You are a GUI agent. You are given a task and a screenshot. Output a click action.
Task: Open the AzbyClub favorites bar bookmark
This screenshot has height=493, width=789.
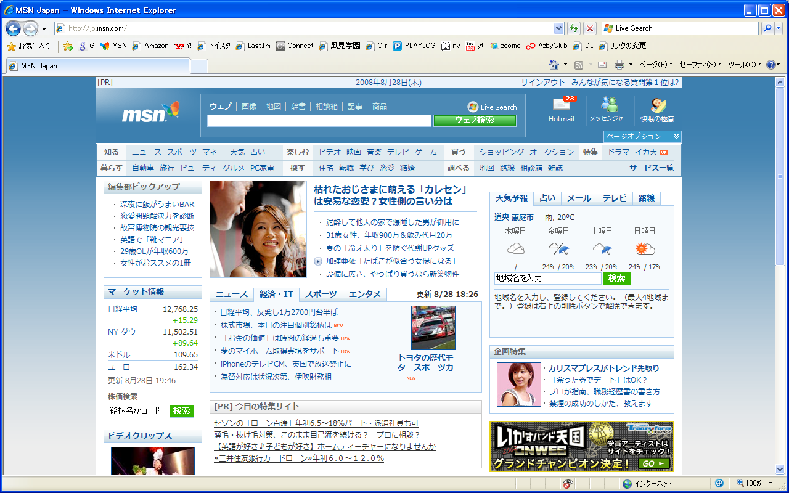[x=547, y=46]
